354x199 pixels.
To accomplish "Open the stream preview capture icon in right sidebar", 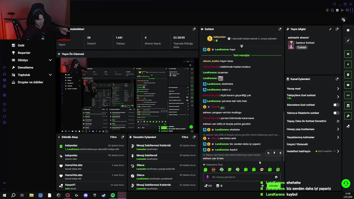I will pyautogui.click(x=348, y=54).
